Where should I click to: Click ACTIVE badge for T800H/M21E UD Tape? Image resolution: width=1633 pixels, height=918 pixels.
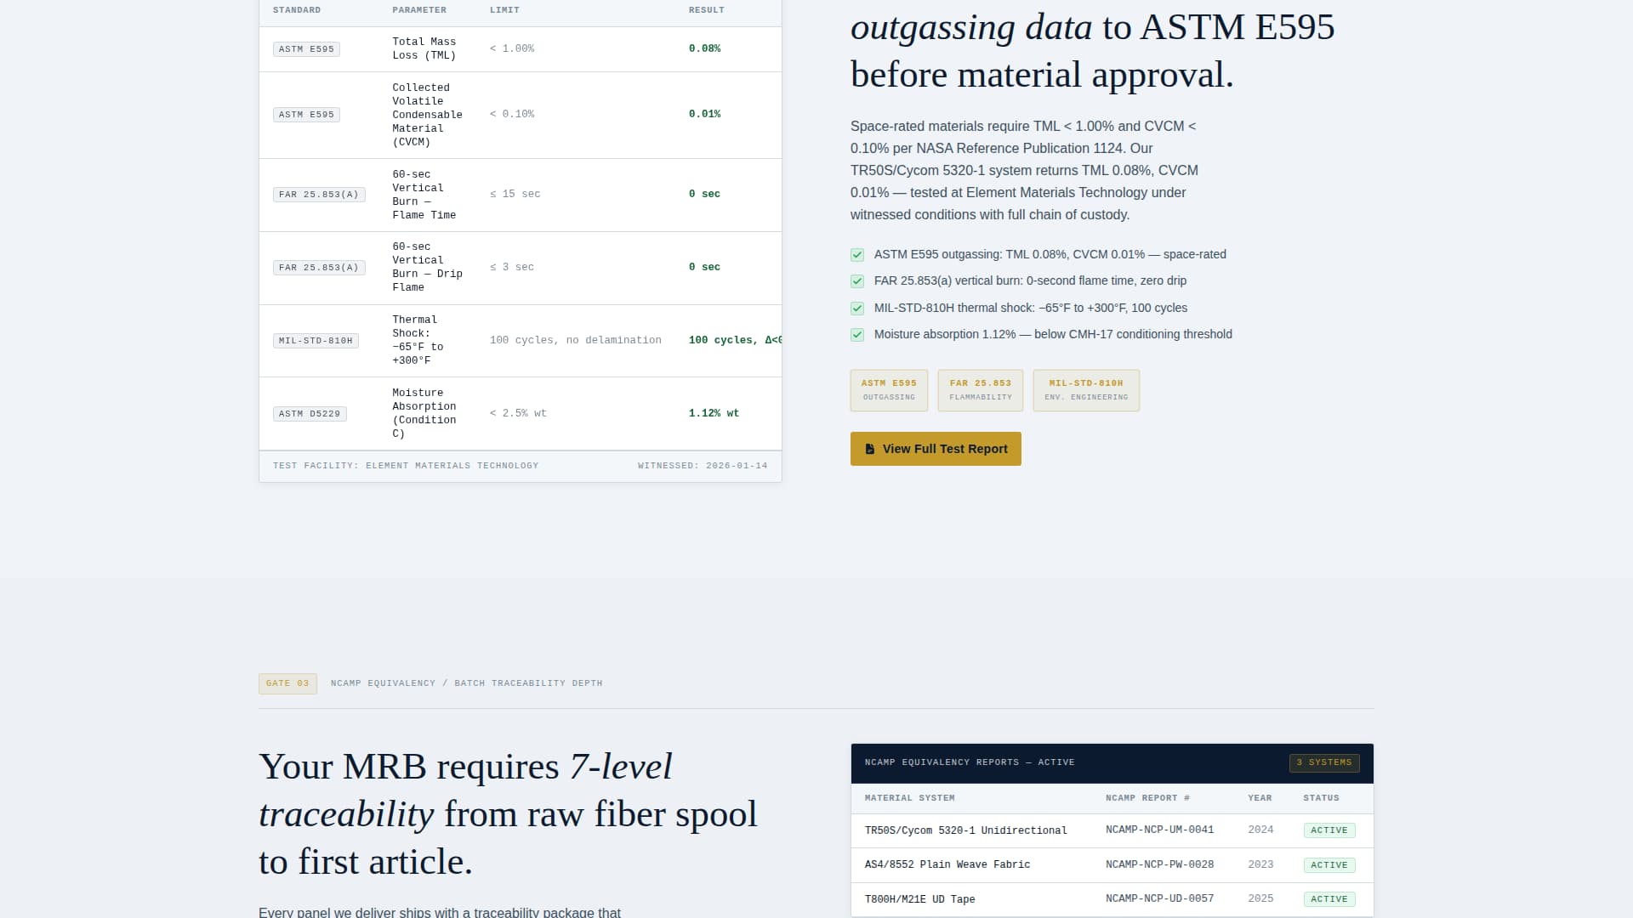1329,898
